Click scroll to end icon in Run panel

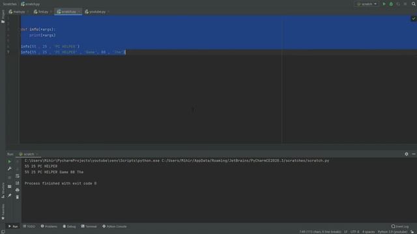[18, 183]
